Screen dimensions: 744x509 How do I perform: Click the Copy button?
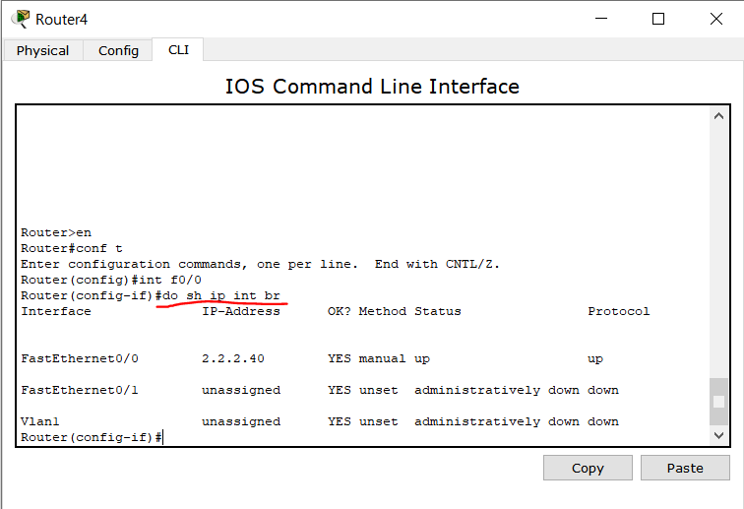point(588,468)
